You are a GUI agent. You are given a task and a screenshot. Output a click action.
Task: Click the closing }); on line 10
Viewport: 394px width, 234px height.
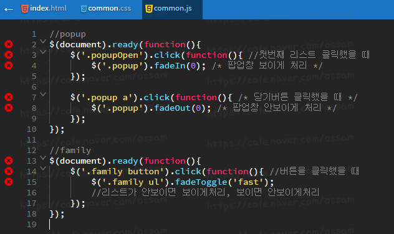click(x=57, y=129)
